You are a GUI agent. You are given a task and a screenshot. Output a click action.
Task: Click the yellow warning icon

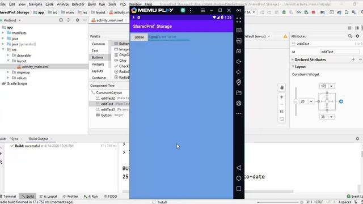(x=285, y=36)
